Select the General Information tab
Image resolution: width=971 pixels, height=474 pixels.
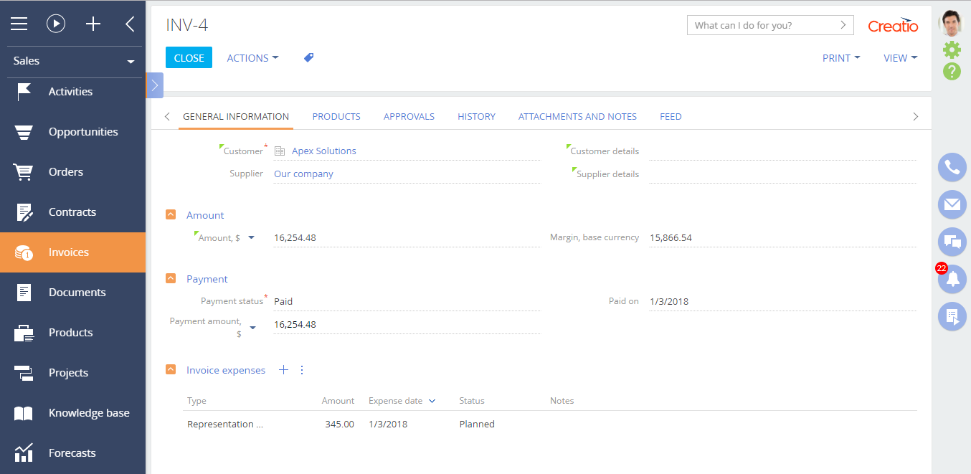(236, 116)
